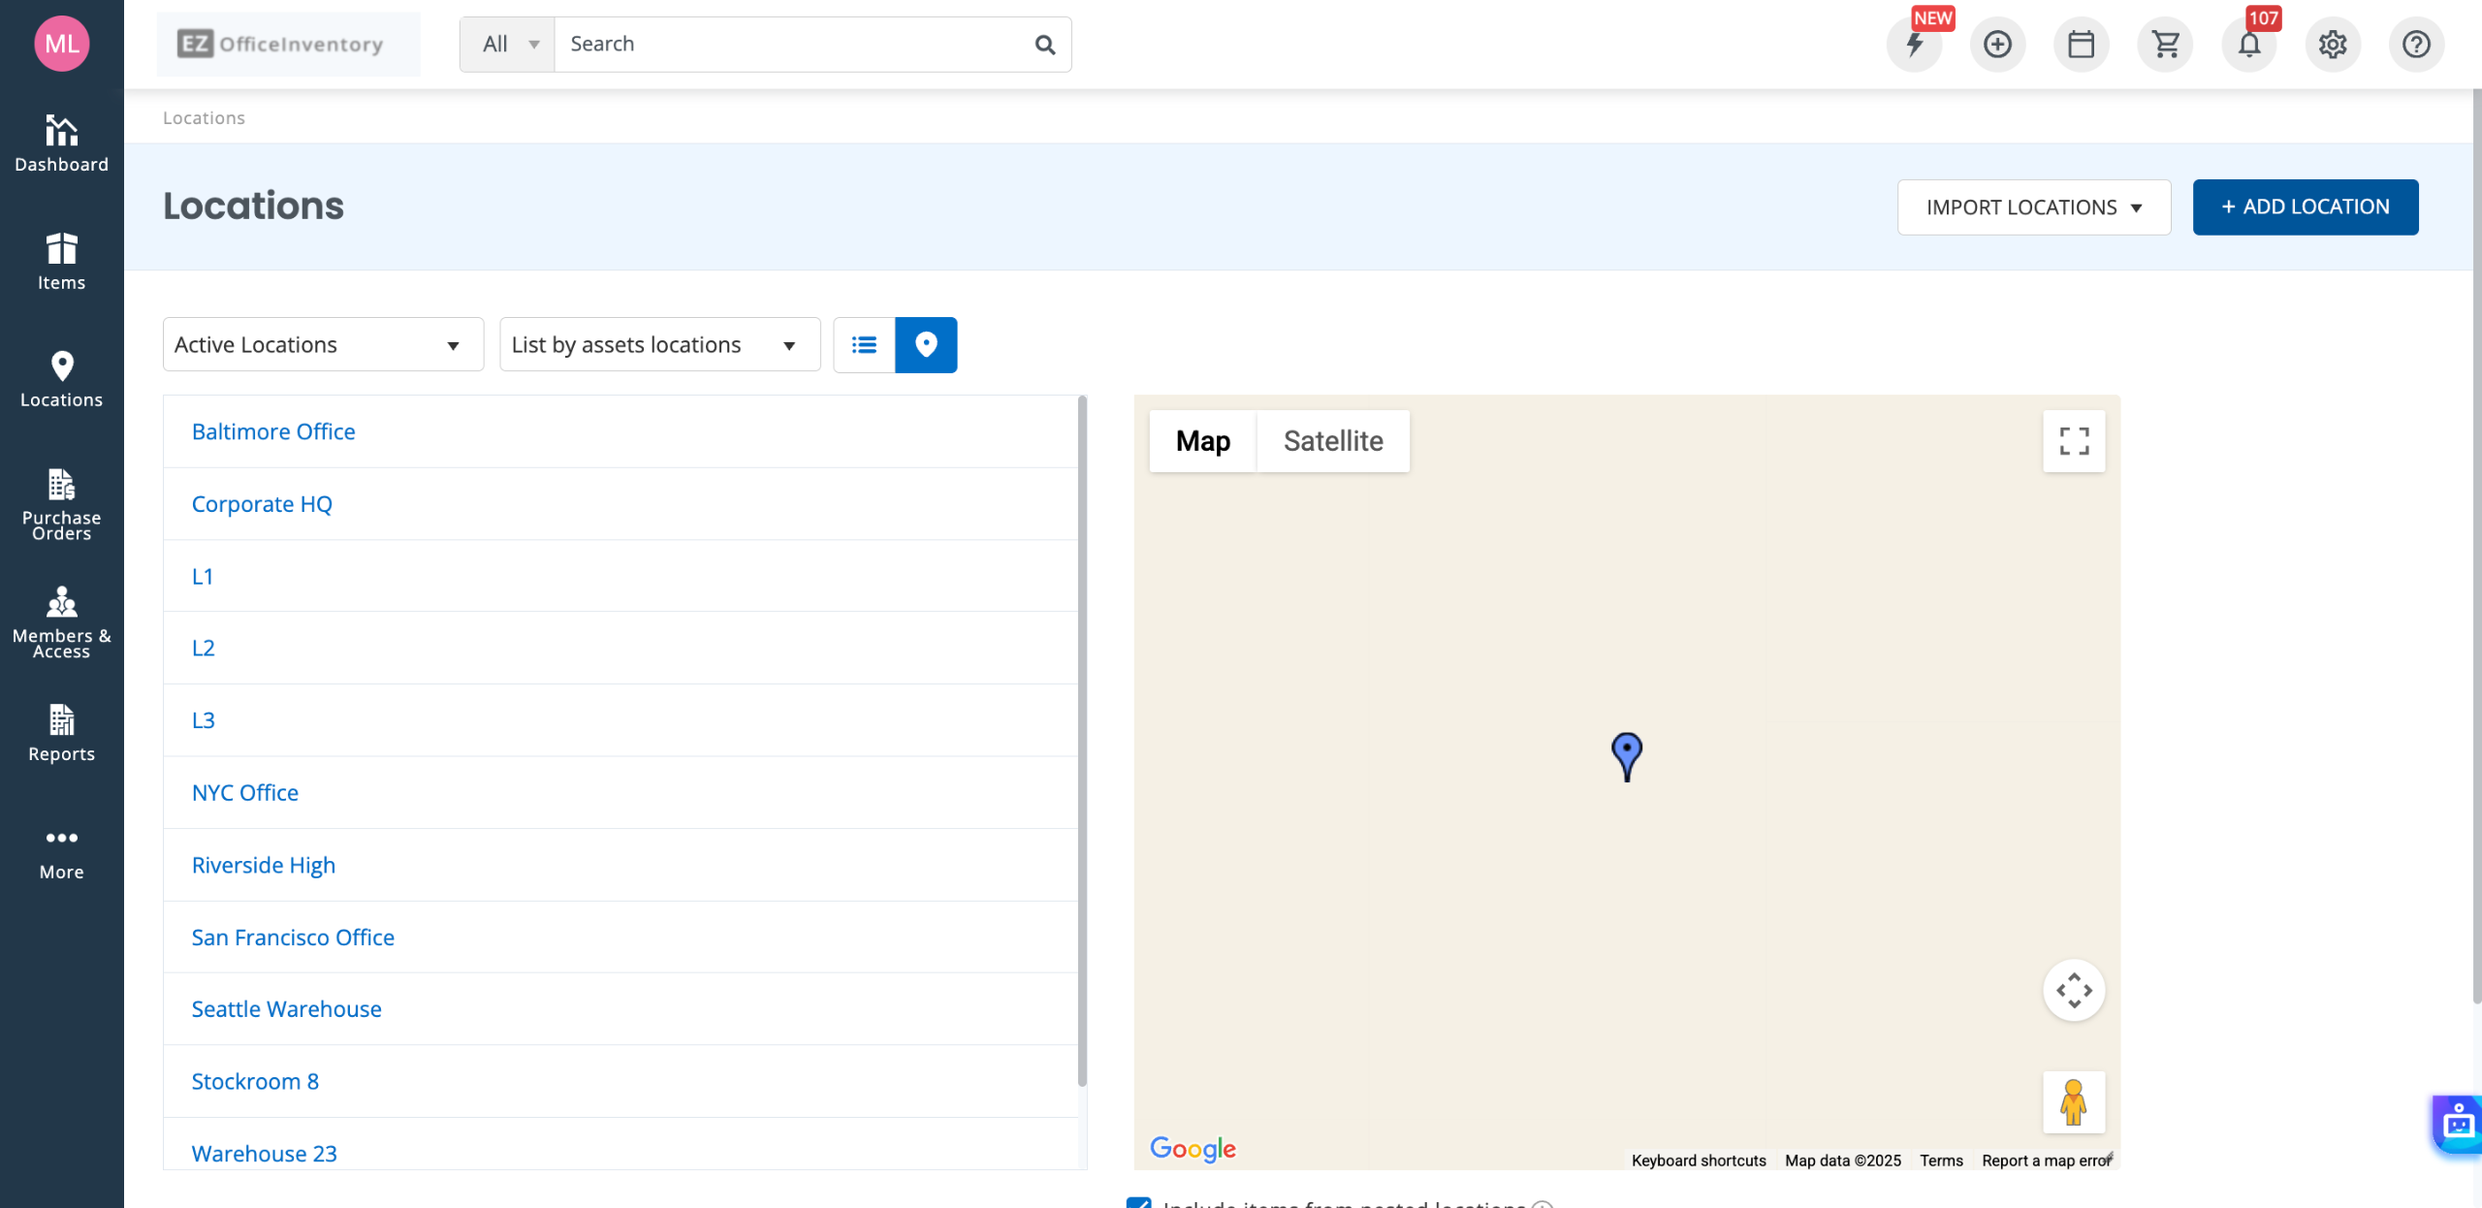Click into the Search input field
2482x1208 pixels.
(x=795, y=45)
